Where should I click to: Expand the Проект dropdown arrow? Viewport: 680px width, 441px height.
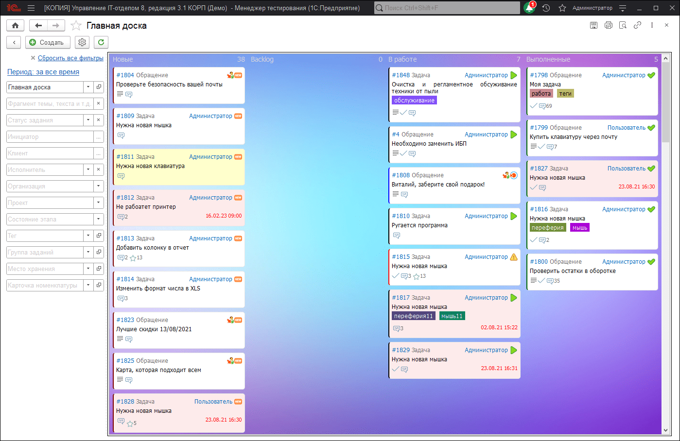pos(99,203)
